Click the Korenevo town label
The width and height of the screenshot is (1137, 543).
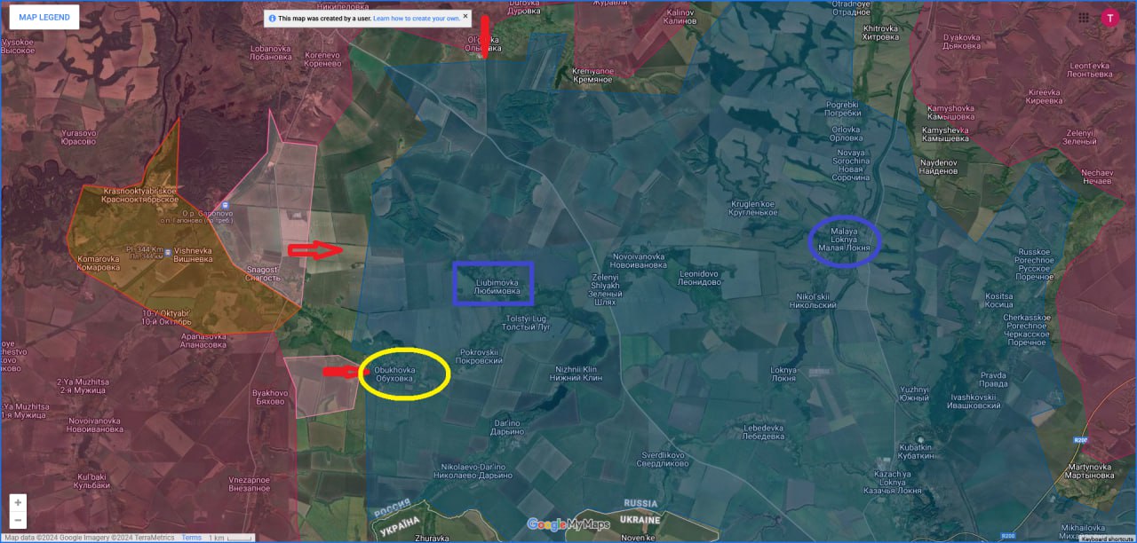(323, 59)
